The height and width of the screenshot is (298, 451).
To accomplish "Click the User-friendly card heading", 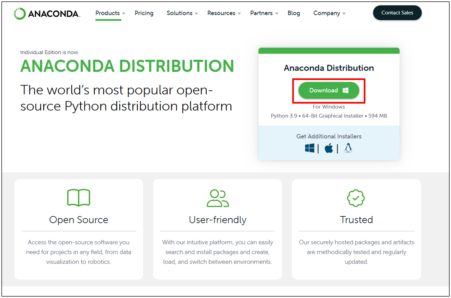I will [218, 220].
